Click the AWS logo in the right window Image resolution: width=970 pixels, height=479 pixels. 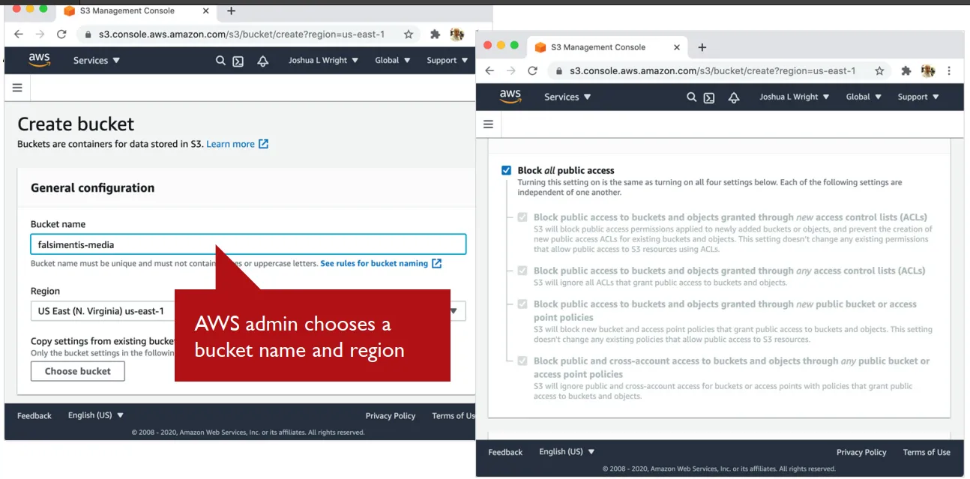510,97
